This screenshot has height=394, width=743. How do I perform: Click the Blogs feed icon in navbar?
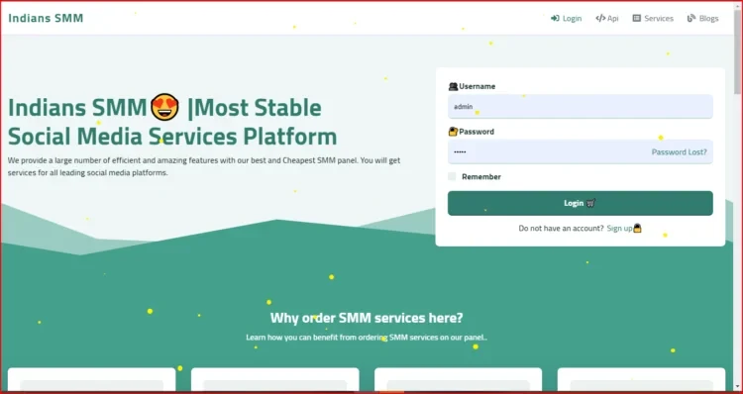(x=691, y=19)
